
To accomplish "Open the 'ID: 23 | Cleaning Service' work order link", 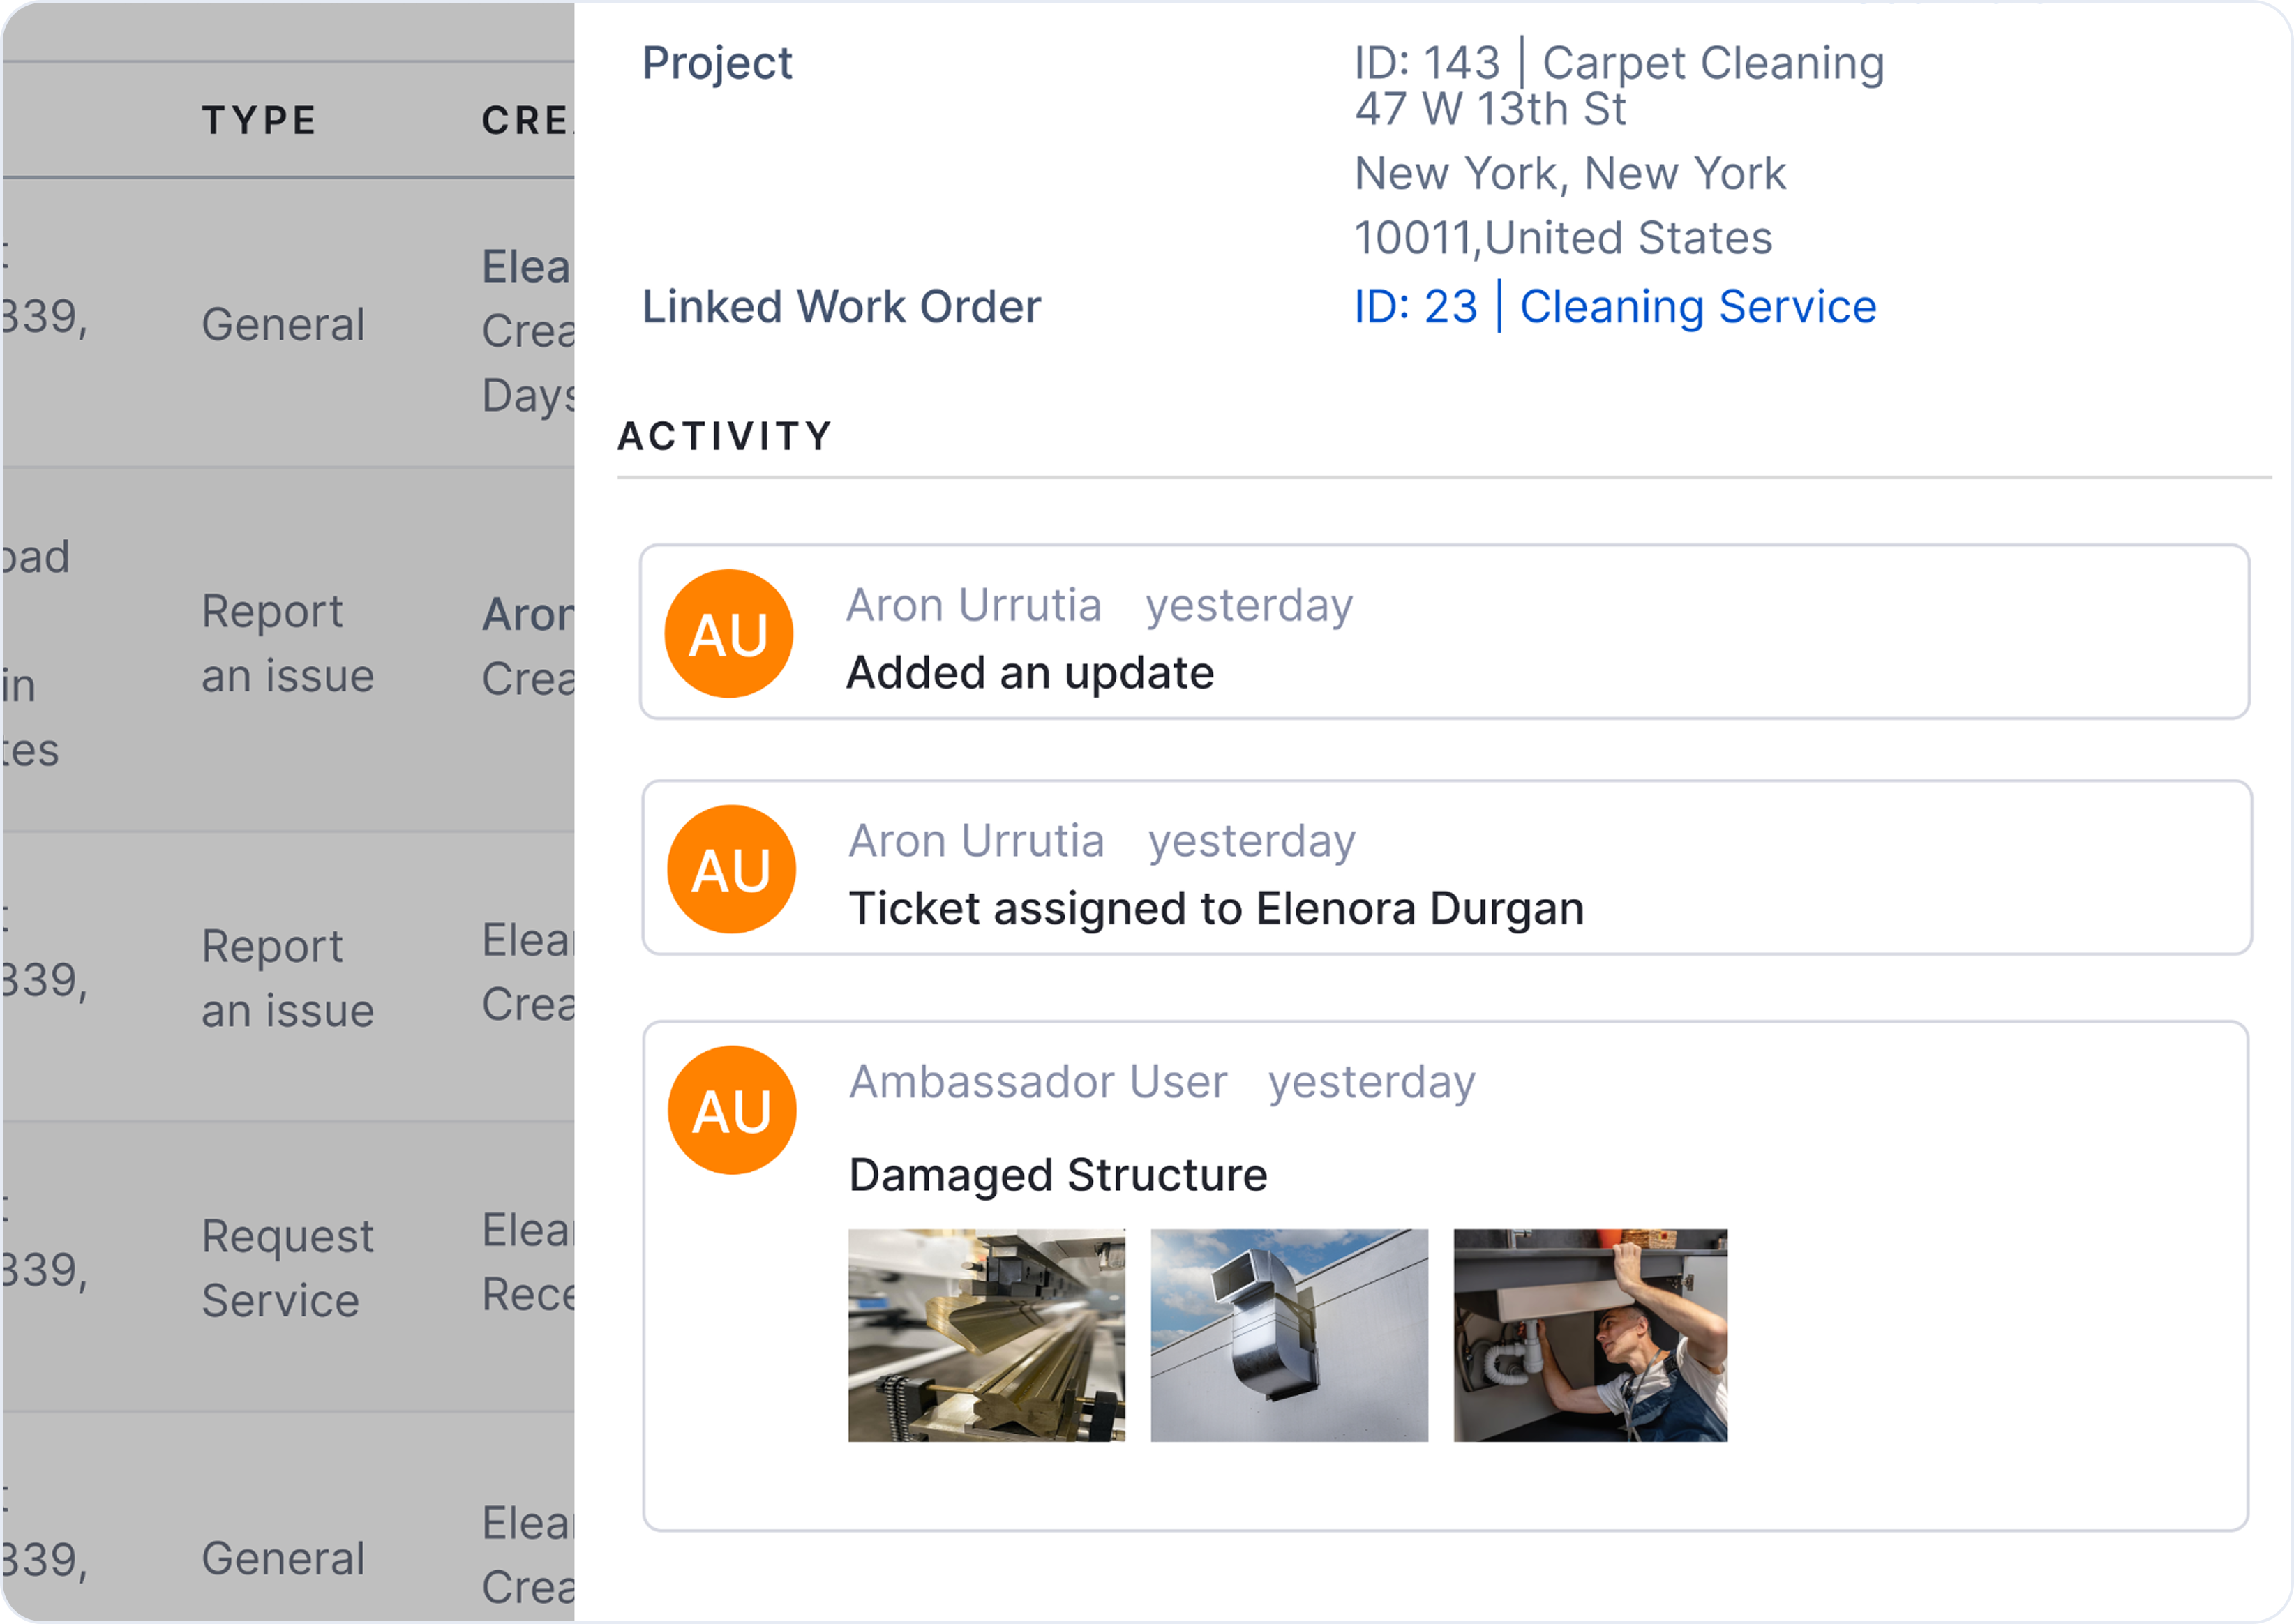I will click(x=1614, y=306).
